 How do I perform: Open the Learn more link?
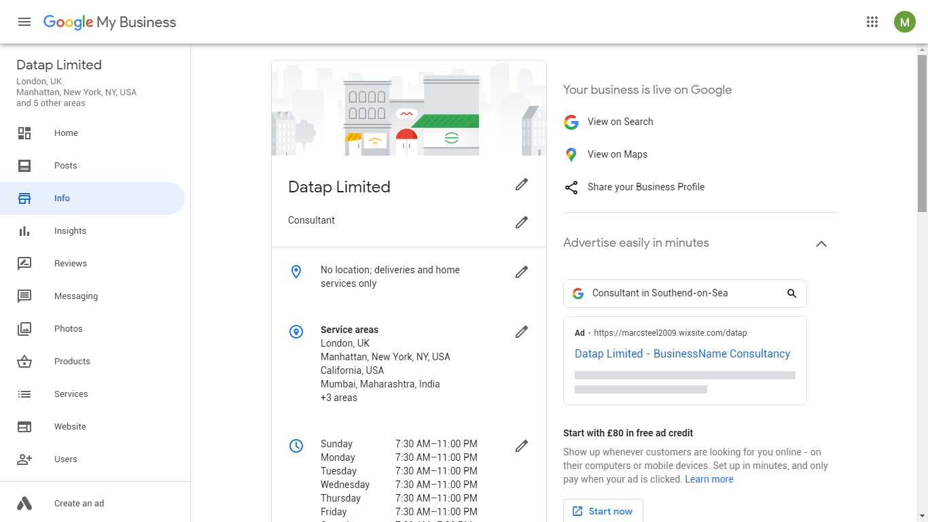click(709, 479)
